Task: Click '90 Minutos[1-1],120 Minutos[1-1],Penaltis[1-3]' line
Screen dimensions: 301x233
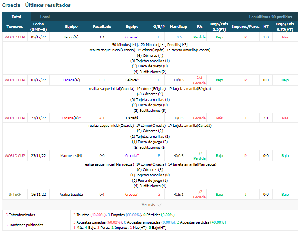Action: 150,45
